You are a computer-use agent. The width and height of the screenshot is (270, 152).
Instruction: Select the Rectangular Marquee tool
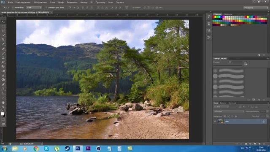[3, 26]
